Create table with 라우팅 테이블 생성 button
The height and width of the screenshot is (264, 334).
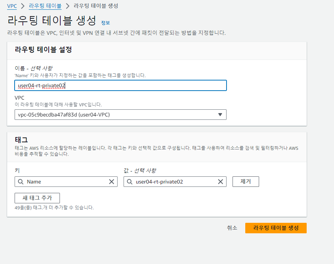tap(276, 228)
